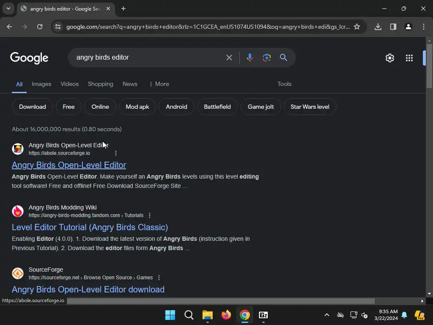Click the scroll down arrow
The width and height of the screenshot is (433, 325).
pyautogui.click(x=429, y=294)
